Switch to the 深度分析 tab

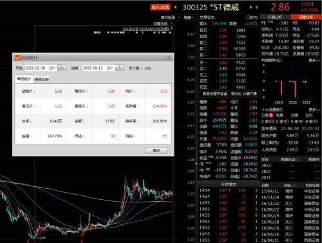(x=306, y=17)
